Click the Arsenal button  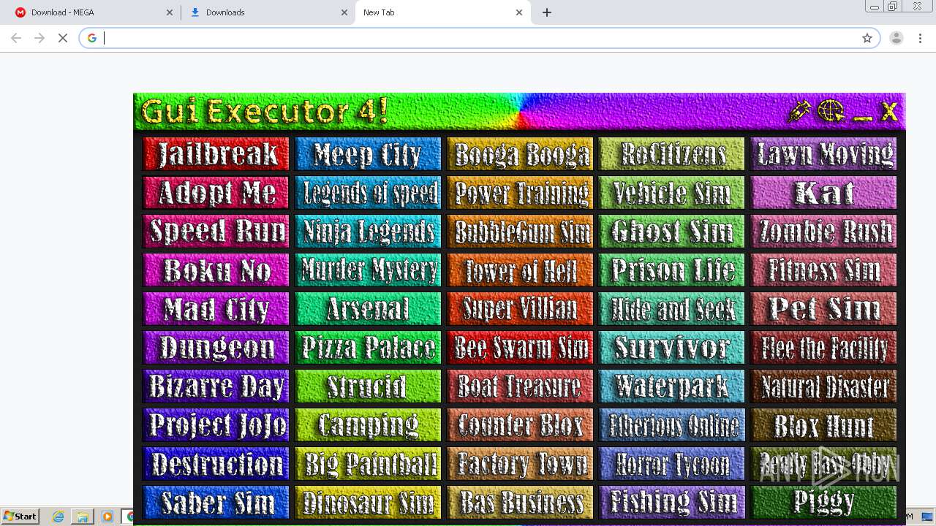point(369,309)
